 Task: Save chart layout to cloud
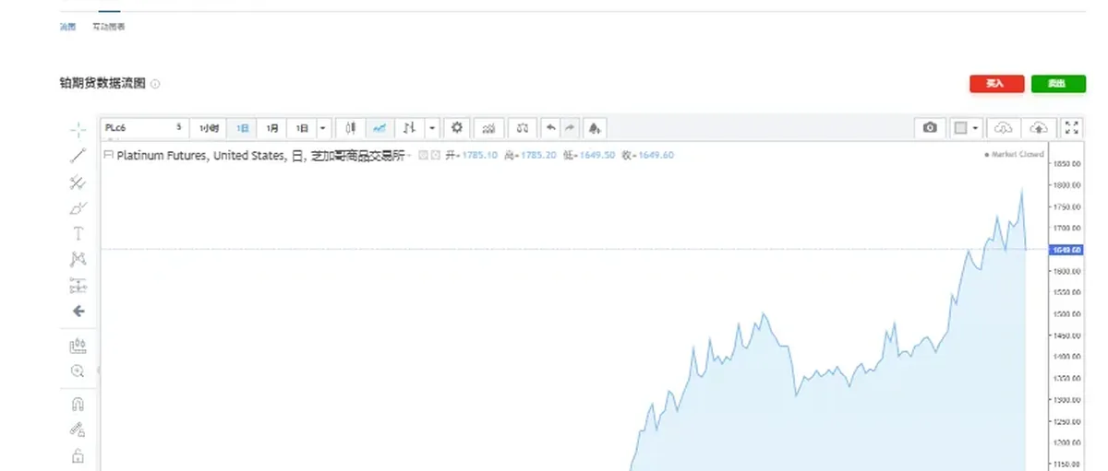pos(1040,128)
